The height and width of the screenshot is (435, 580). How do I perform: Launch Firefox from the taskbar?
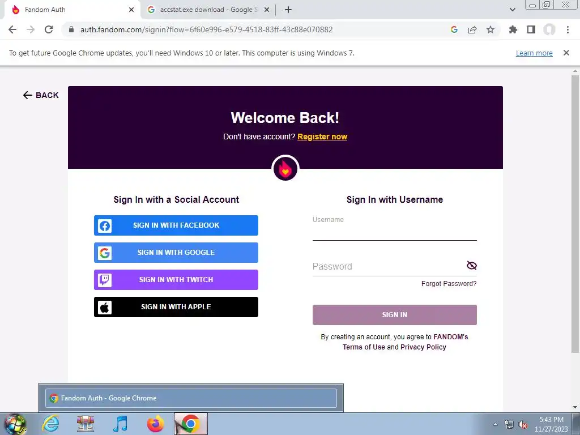[x=155, y=424]
